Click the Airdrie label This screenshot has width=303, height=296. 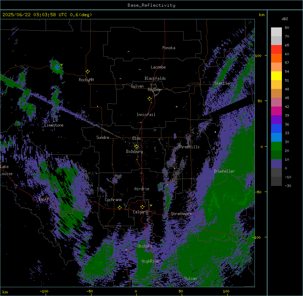[x=142, y=189]
